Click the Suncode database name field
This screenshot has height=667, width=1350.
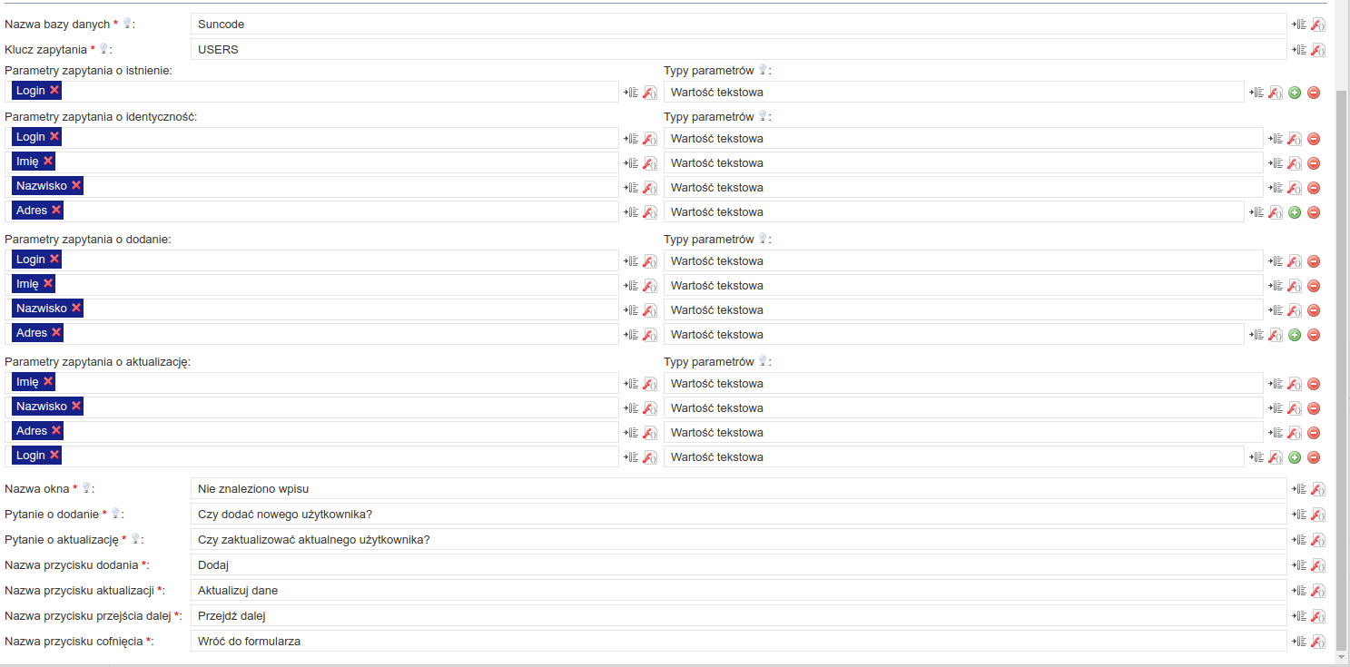739,25
